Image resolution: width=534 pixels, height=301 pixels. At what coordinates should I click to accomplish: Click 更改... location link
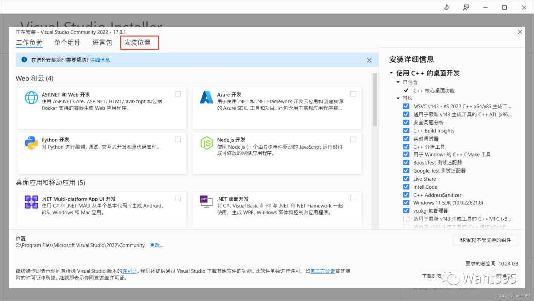click(157, 245)
